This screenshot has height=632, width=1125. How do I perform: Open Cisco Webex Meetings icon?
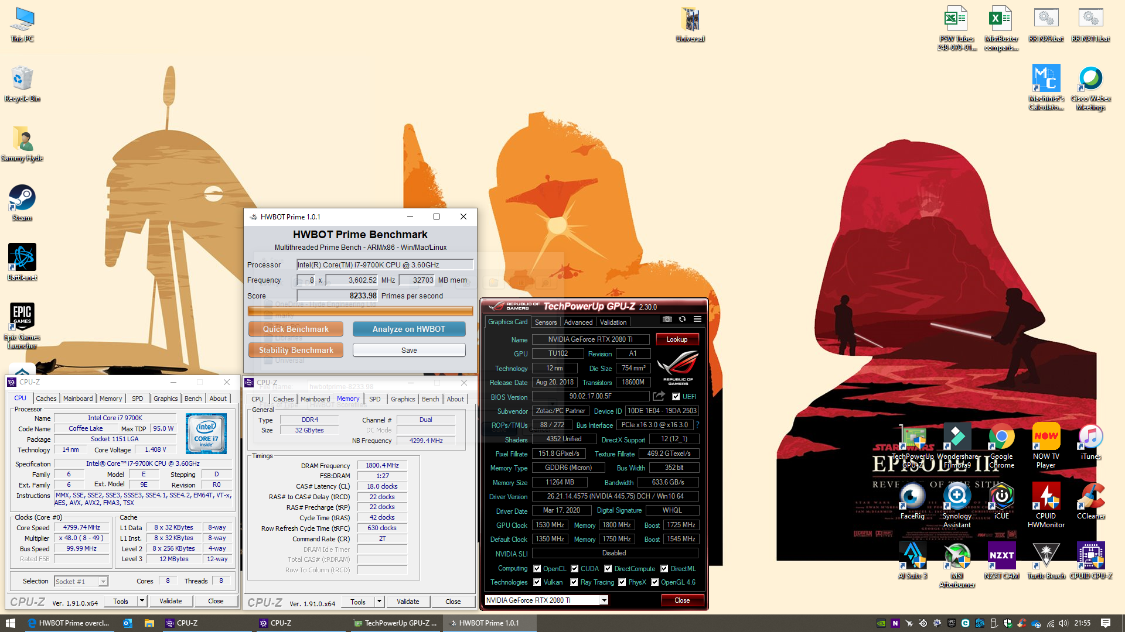pos(1090,88)
